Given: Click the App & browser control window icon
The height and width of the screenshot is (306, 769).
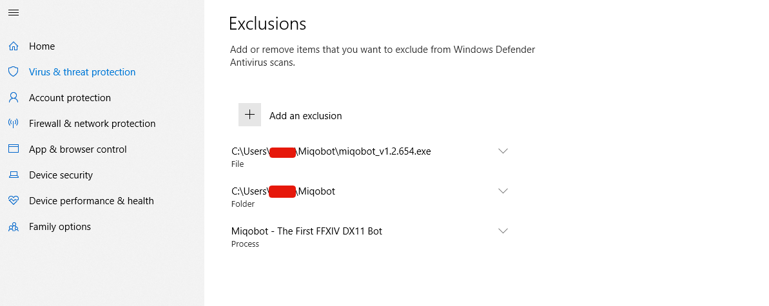Looking at the screenshot, I should pos(14,149).
